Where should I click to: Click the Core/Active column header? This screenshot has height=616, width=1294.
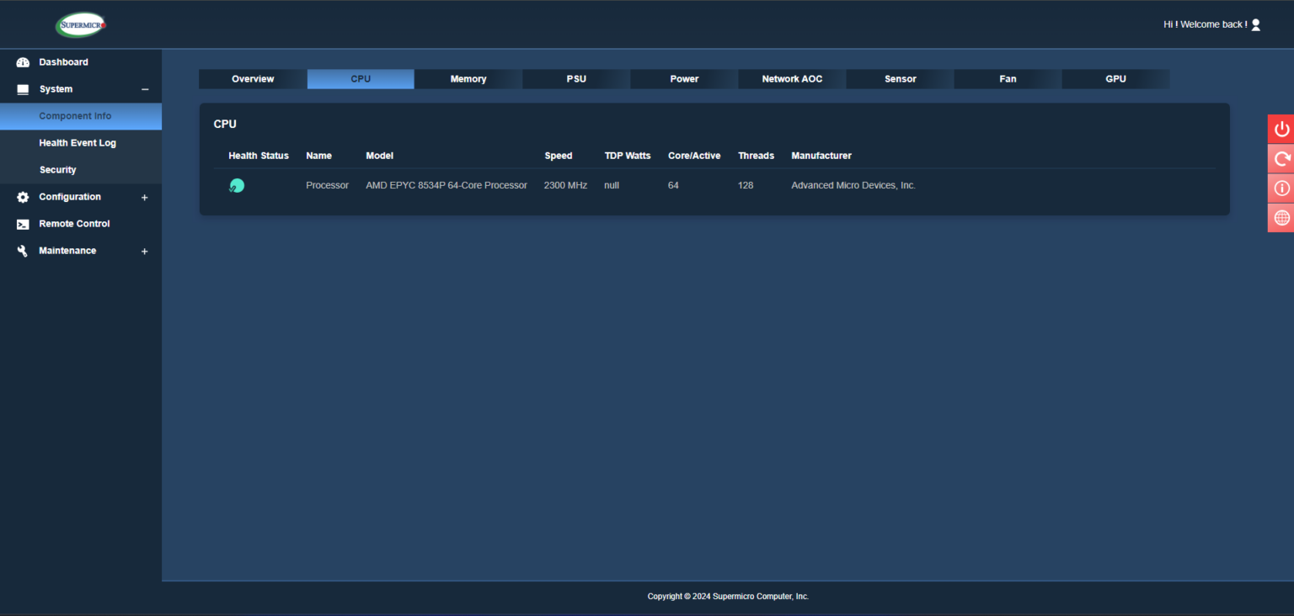(x=694, y=156)
